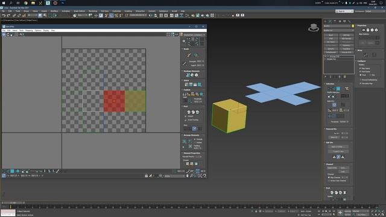This screenshot has height=217, width=386.
Task: Click the Load button in Channel rollout
Action: 343,171
